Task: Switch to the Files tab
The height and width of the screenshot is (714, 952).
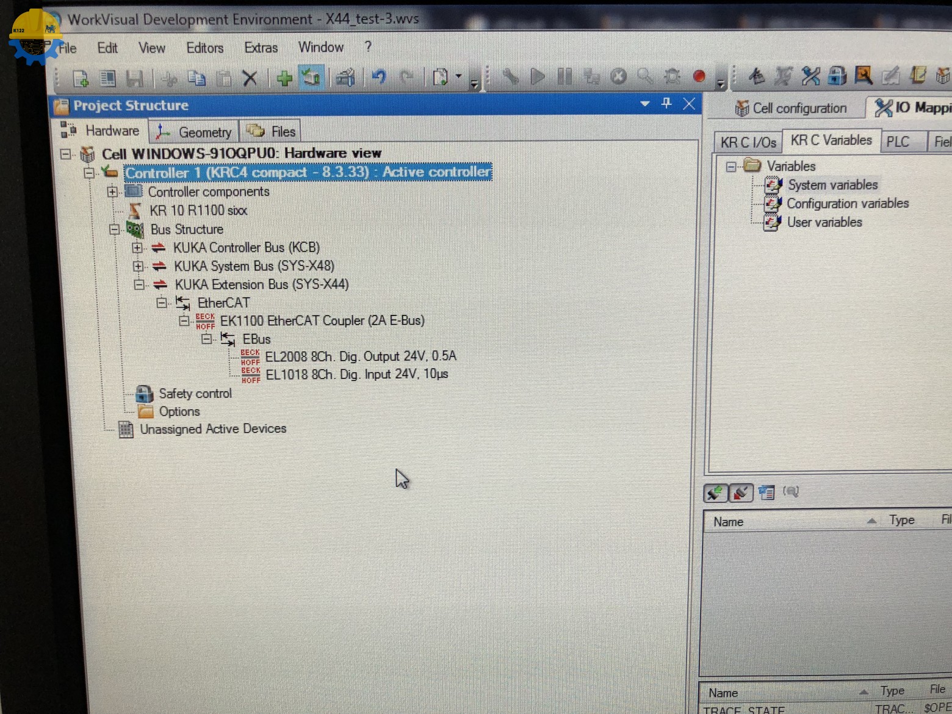Action: (271, 131)
